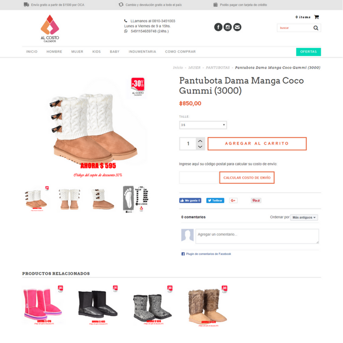Open the shopping cart icon
Image resolution: width=343 pixels, height=343 pixels.
(316, 17)
